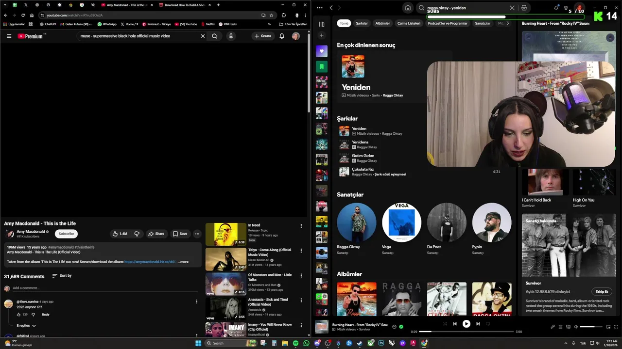Open the YouTube hamburger guide menu
Image resolution: width=622 pixels, height=349 pixels.
9,36
